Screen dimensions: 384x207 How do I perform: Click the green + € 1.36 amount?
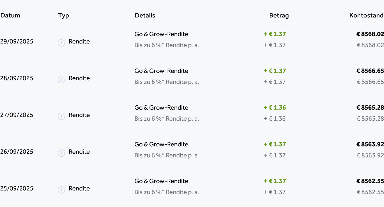[x=275, y=108]
